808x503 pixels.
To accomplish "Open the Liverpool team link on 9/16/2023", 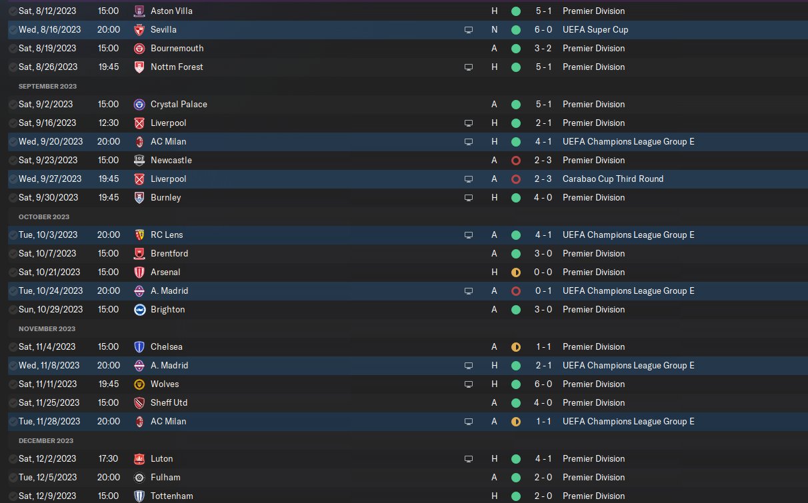I will 169,123.
